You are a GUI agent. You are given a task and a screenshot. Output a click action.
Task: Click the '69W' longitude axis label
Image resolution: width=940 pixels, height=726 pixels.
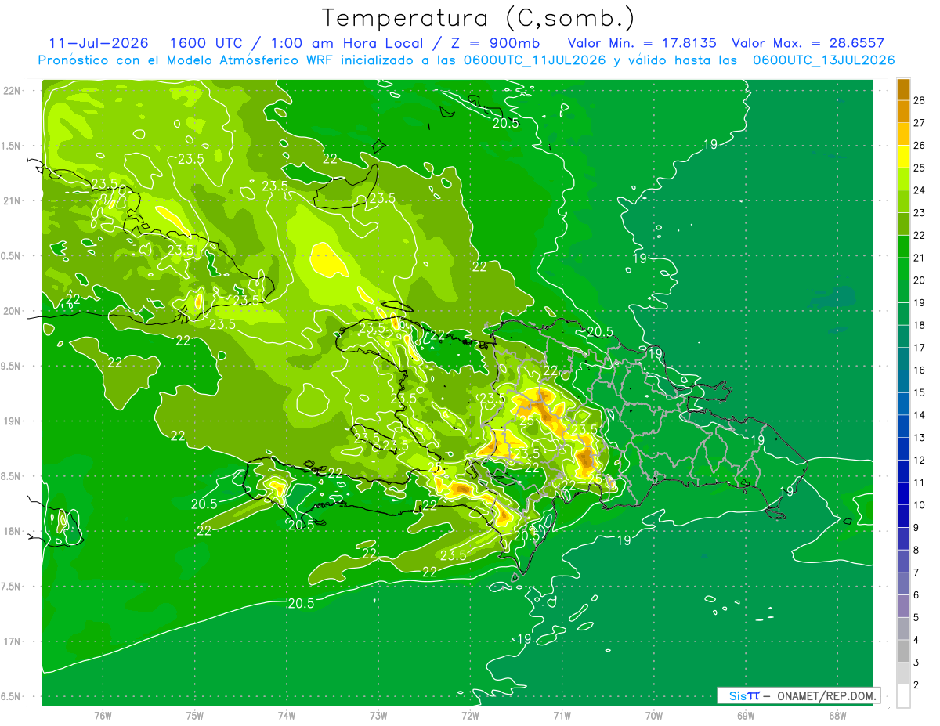pos(746,715)
